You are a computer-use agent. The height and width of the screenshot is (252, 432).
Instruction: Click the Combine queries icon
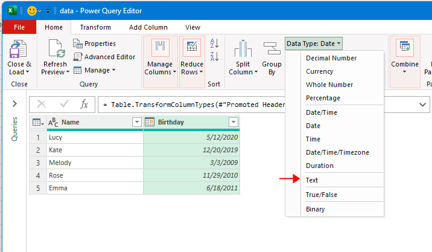[x=405, y=48]
